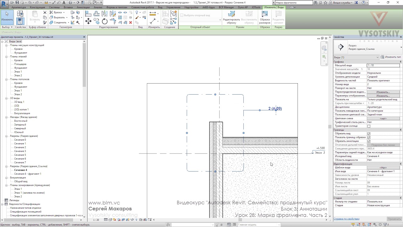
Task: Collapse Фасады (Фасад здания) tree node
Action: [x=7, y=117]
